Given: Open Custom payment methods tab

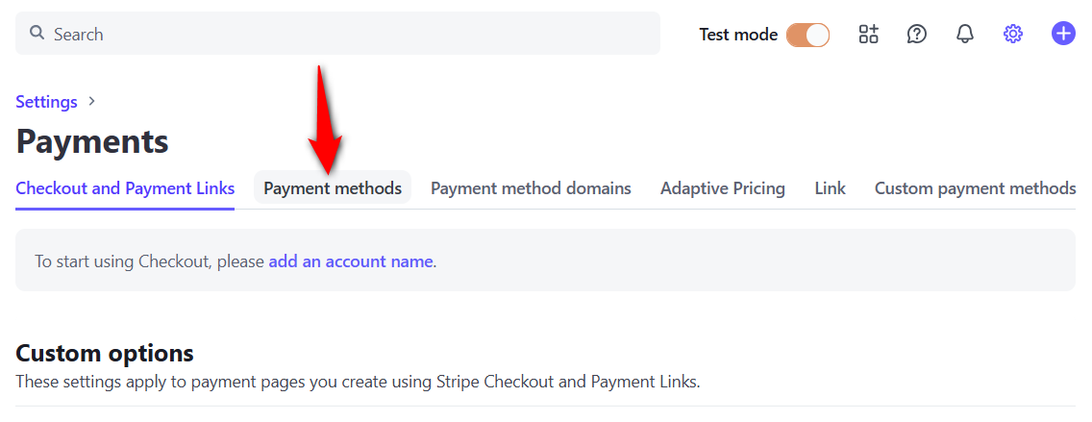Looking at the screenshot, I should [x=975, y=188].
